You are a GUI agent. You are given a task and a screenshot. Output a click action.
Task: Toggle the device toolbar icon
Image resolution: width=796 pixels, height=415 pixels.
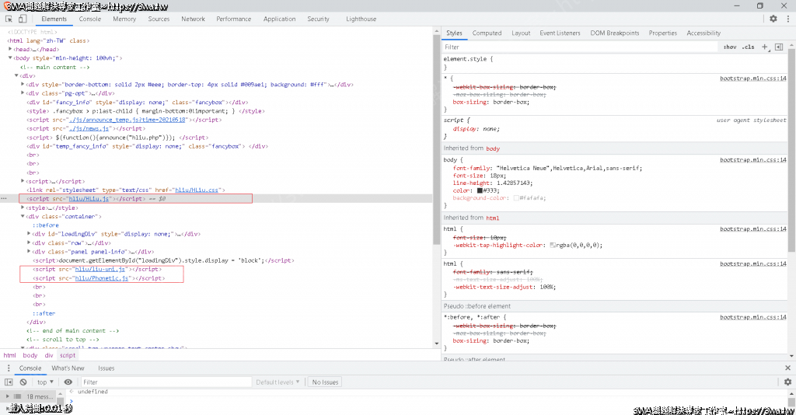tap(22, 19)
